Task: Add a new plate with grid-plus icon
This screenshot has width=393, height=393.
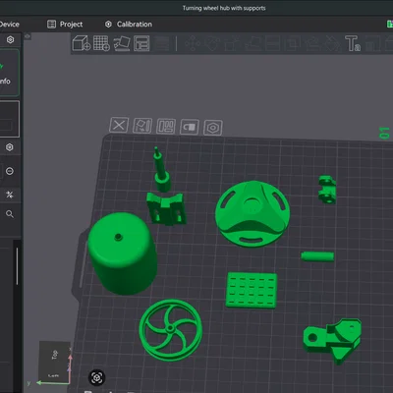Action: click(101, 43)
